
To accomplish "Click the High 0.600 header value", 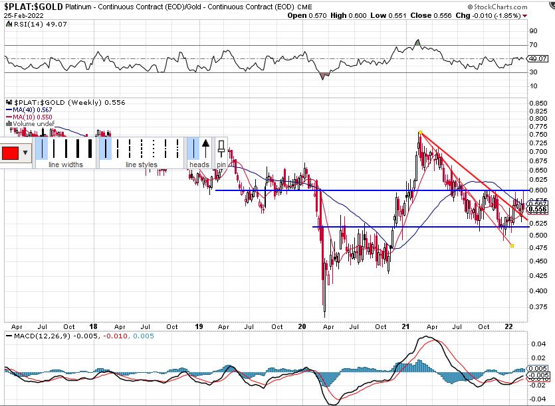I will 348,15.
